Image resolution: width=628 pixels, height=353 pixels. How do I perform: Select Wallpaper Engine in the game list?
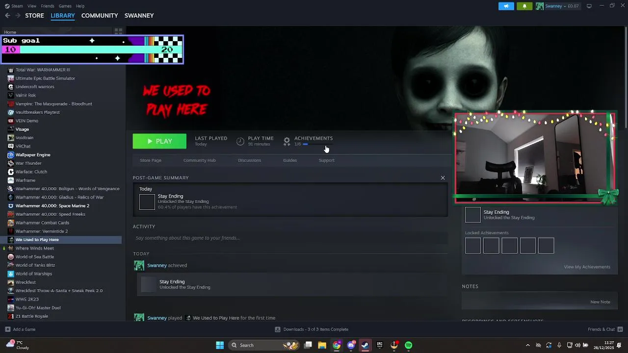tap(33, 155)
